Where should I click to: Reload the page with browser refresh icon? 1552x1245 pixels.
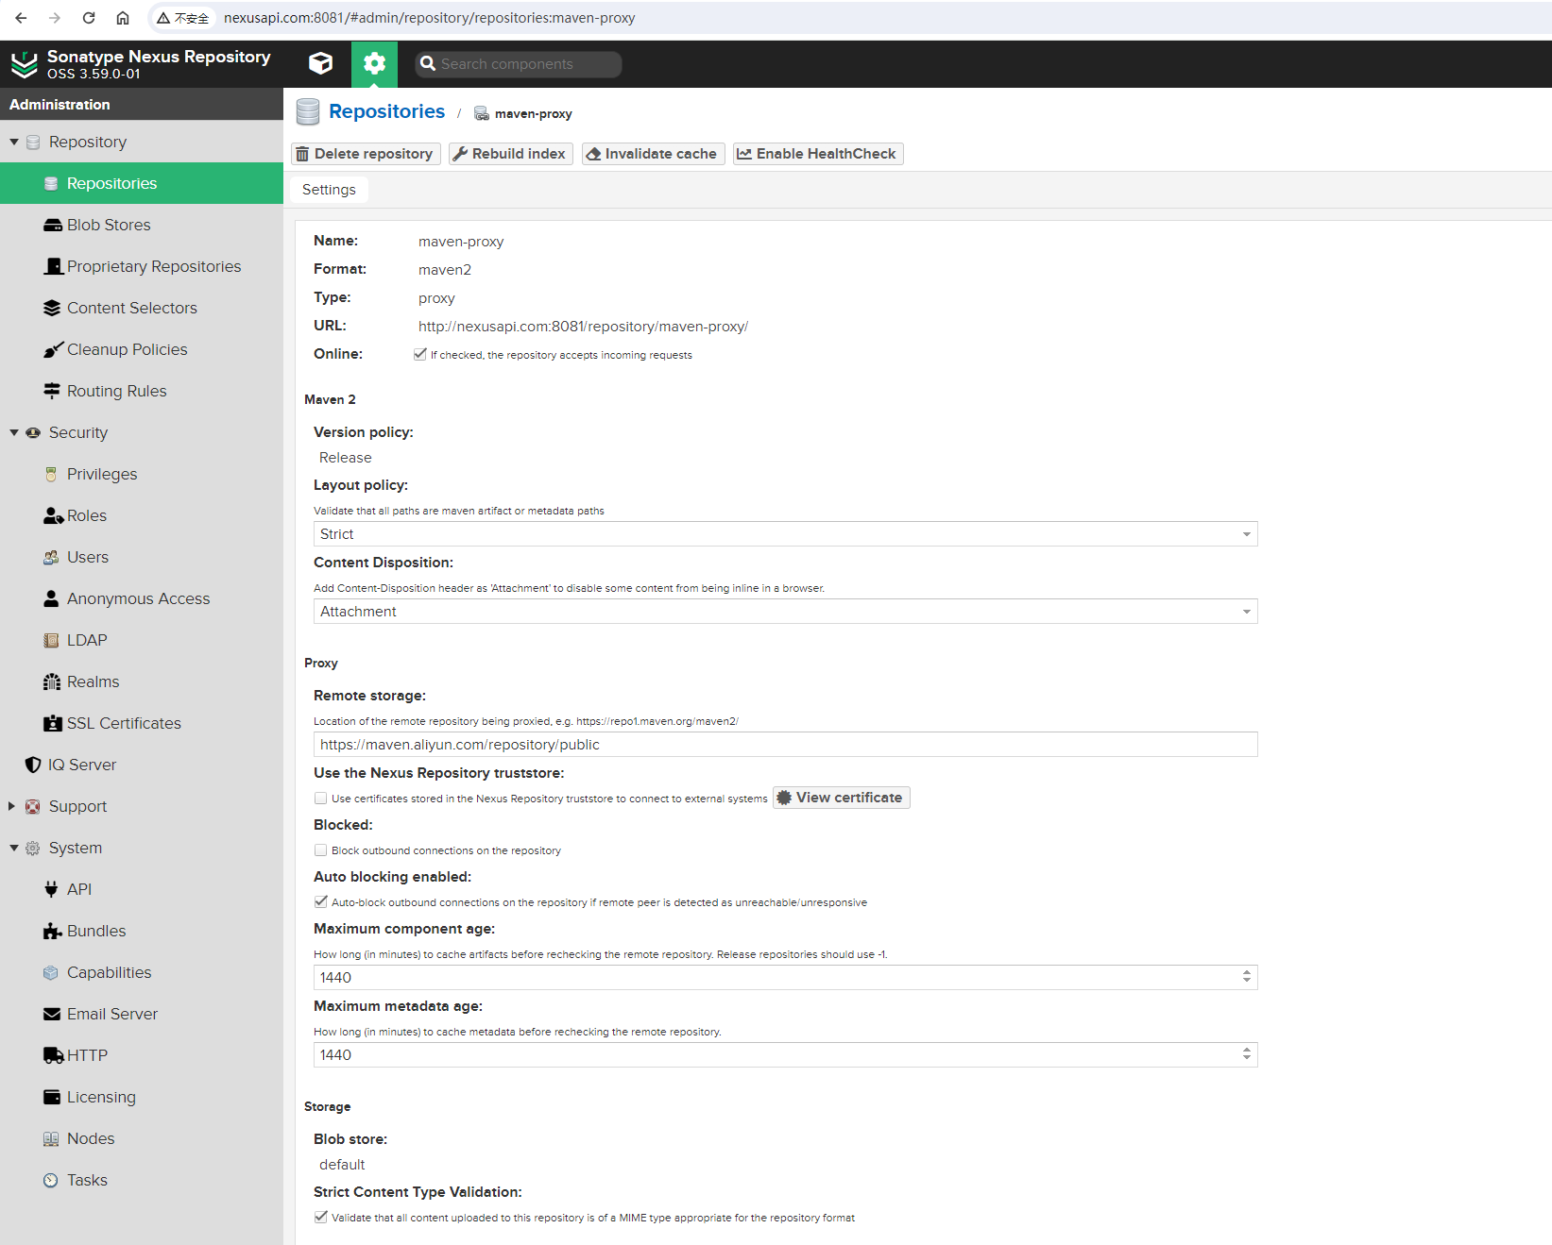pyautogui.click(x=89, y=18)
